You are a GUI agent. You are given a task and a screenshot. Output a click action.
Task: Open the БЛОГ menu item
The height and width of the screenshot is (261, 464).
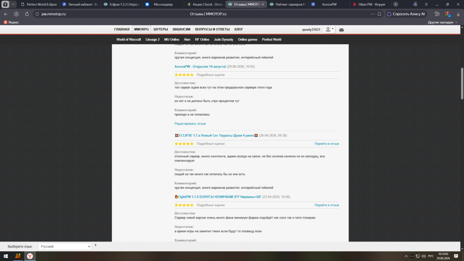click(x=239, y=29)
